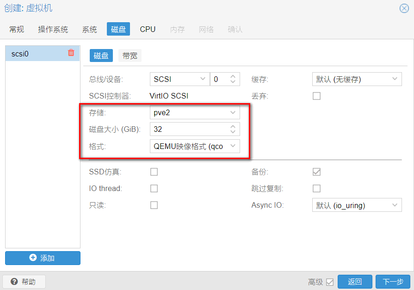414x290 pixels.
Task: Click the 添加 add disk button
Action: click(43, 258)
